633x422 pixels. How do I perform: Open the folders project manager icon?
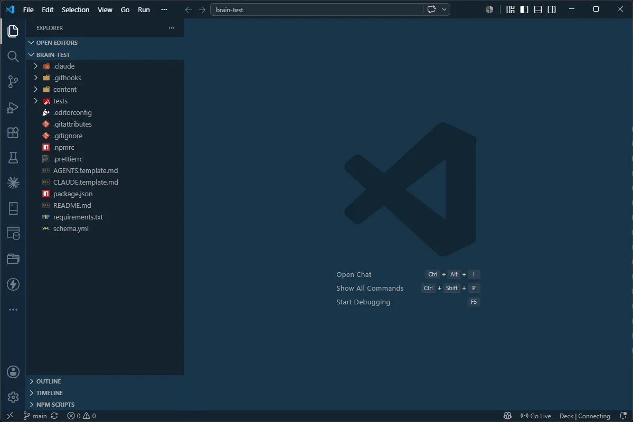click(13, 259)
